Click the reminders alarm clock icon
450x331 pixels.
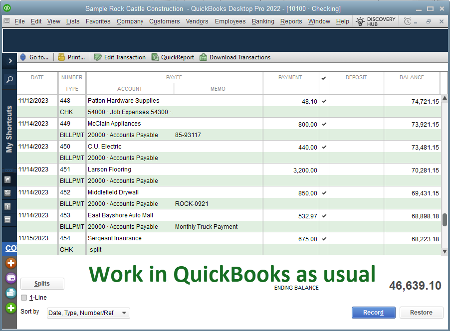tap(408, 21)
